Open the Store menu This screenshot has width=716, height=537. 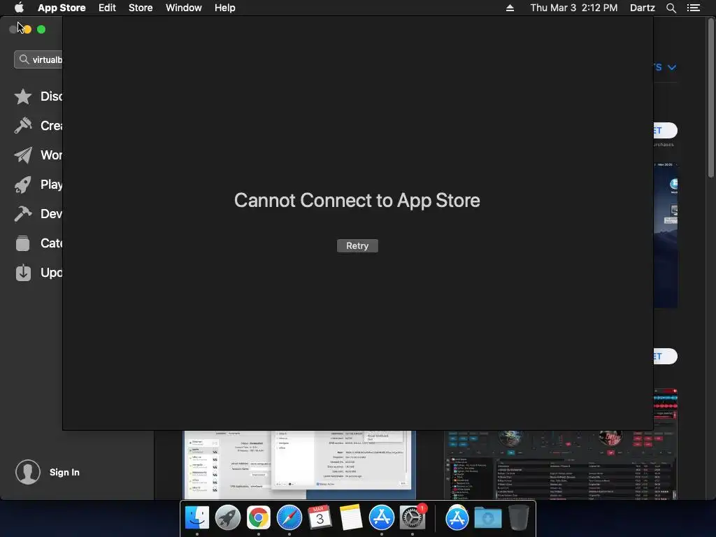tap(141, 8)
